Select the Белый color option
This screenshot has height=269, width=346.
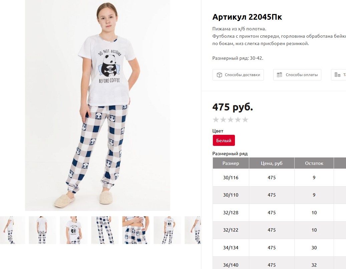point(224,141)
